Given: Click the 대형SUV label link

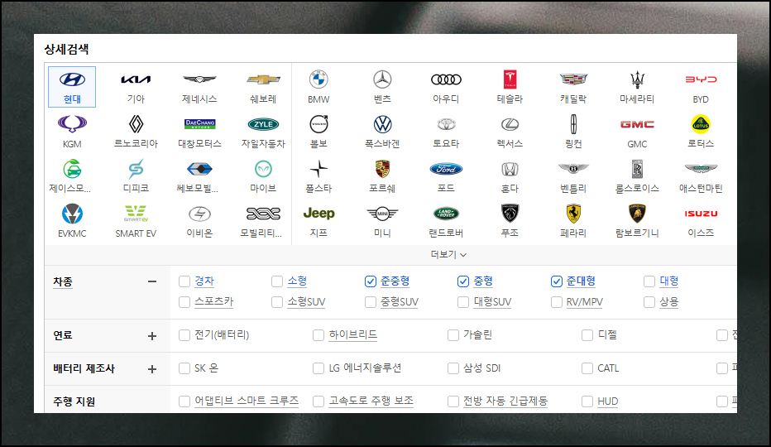Looking at the screenshot, I should [492, 302].
